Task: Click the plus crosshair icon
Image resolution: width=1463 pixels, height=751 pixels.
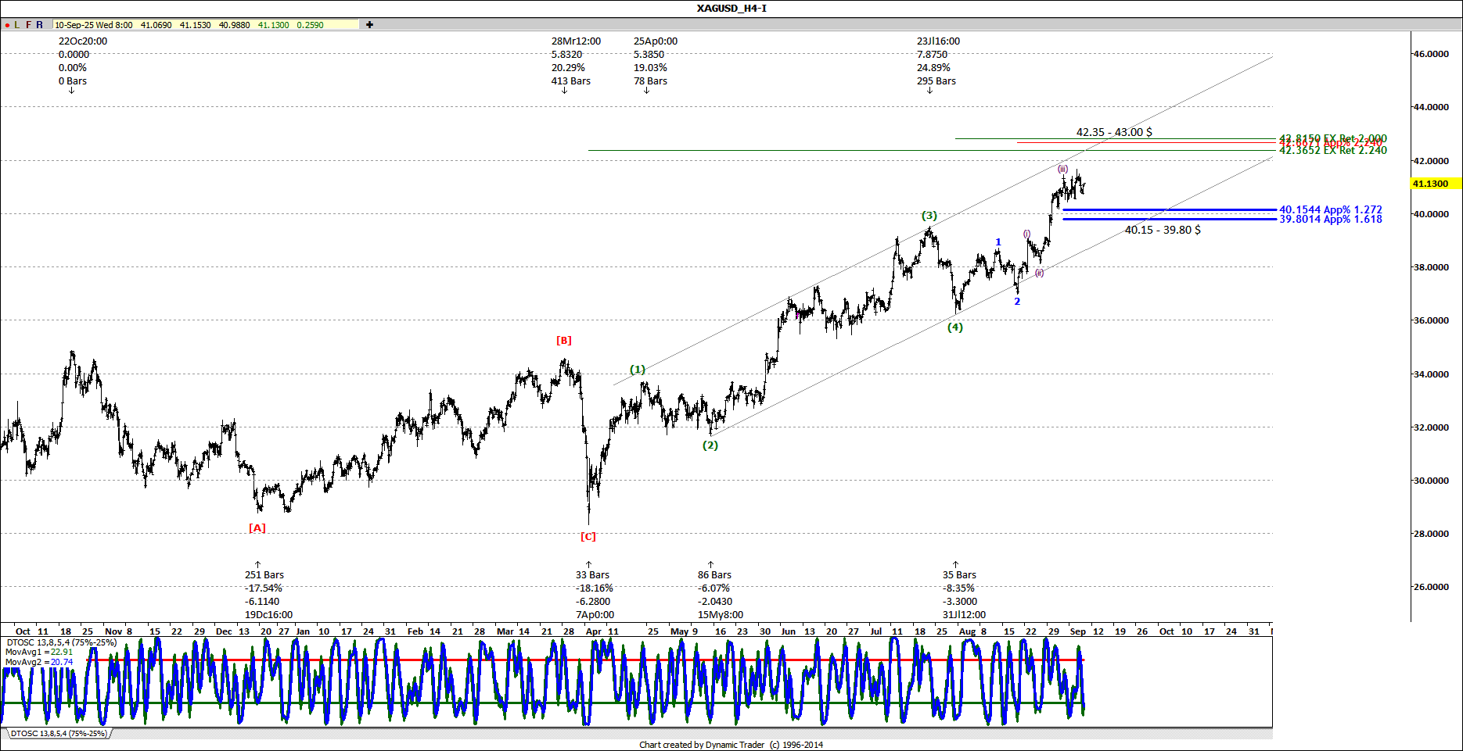Action: point(369,25)
